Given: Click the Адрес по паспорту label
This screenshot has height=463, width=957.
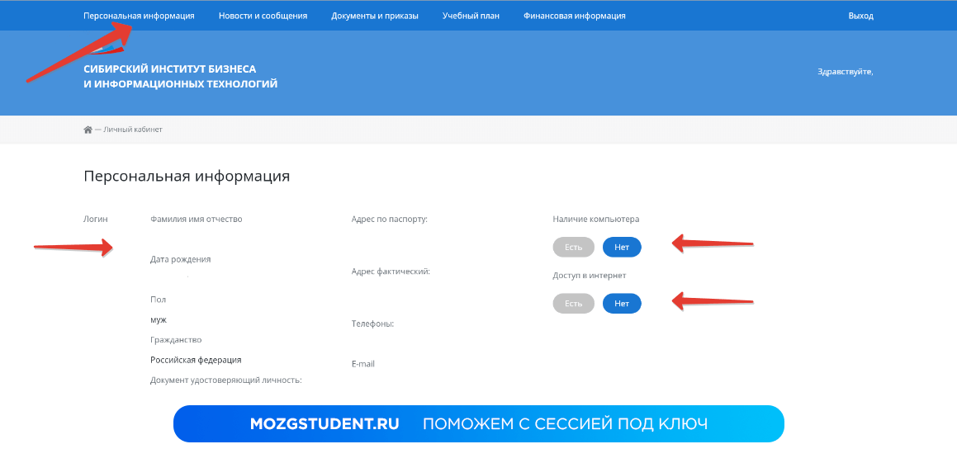Looking at the screenshot, I should click(390, 219).
